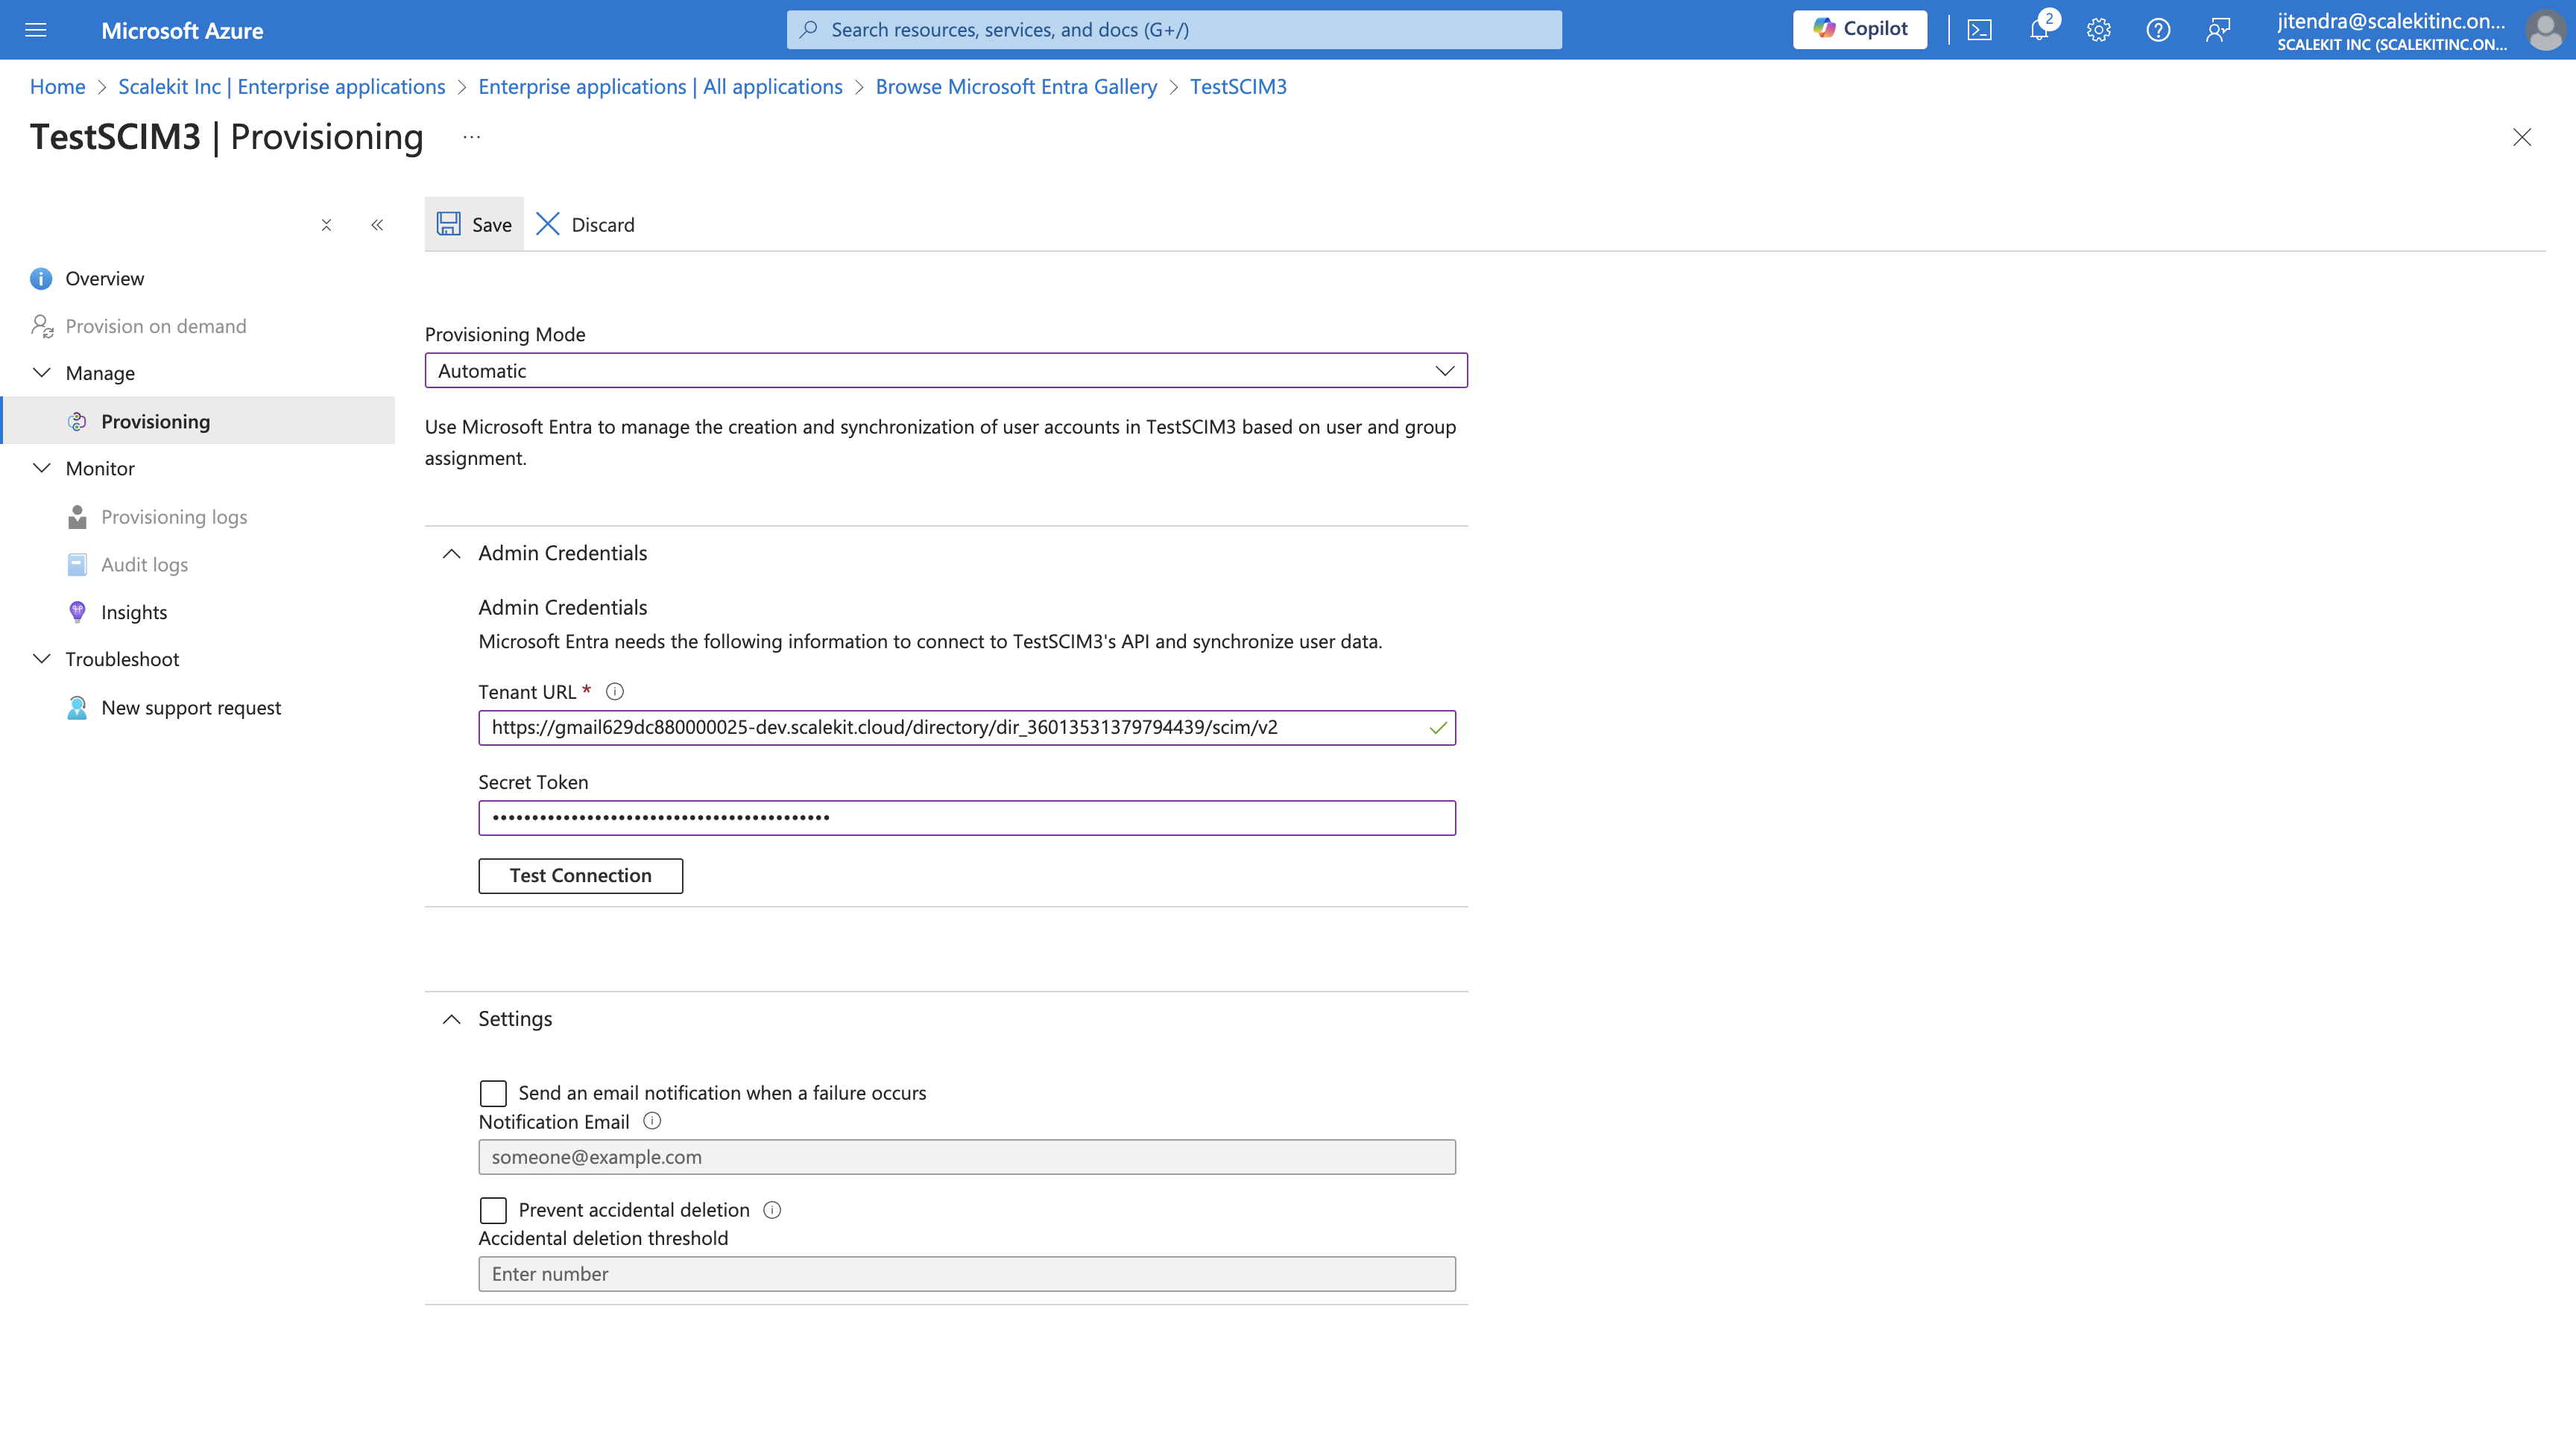This screenshot has height=1429, width=2576.
Task: Click the Copilot button
Action: pos(1860,29)
